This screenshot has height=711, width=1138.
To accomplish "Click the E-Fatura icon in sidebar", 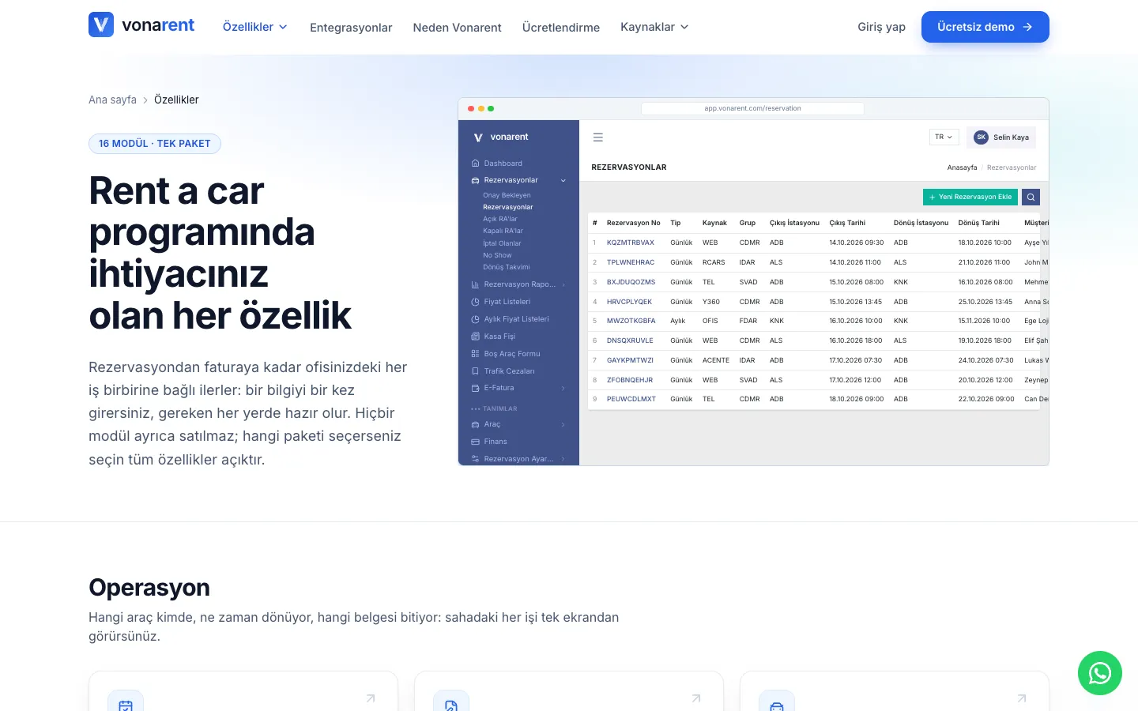I will [476, 388].
